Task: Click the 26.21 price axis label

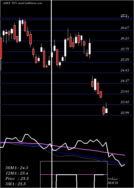Action: [x=125, y=38]
